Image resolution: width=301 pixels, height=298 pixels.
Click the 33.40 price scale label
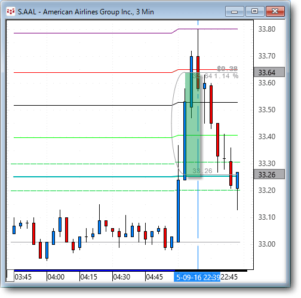[267, 137]
